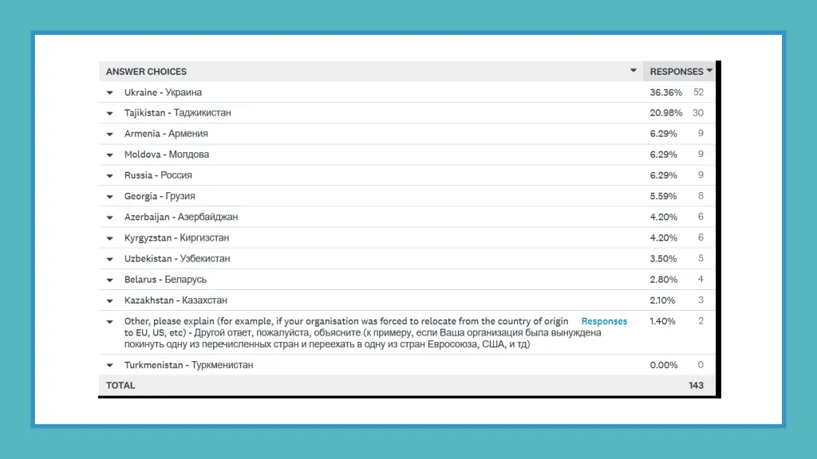Viewport: 817px width, 459px height.
Task: Click the Total count 143 cell
Action: pyautogui.click(x=696, y=386)
